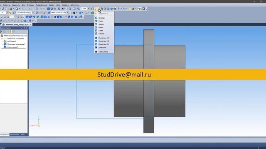Switch to the 'Построение' bottom tab
The width and height of the screenshot is (266, 149).
(5, 135)
